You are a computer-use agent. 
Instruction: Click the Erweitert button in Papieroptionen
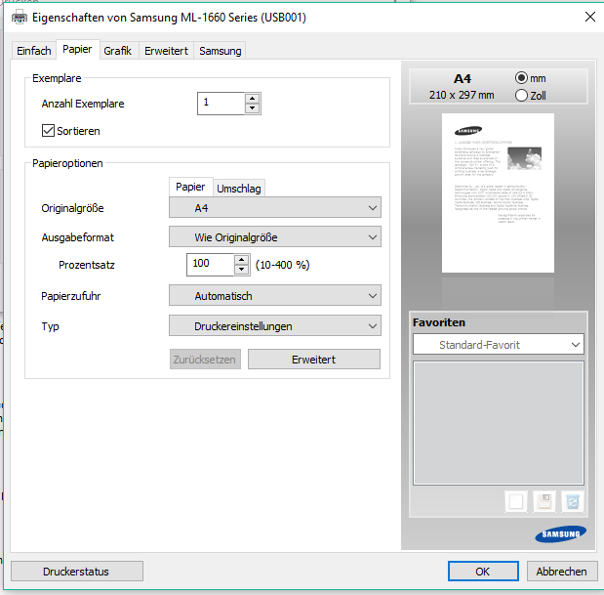click(x=314, y=360)
